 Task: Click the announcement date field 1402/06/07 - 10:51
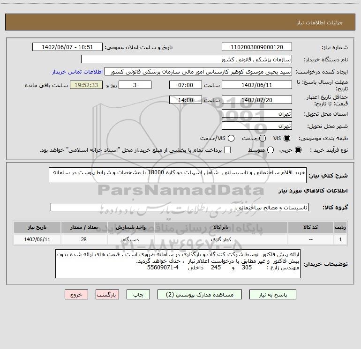(67, 47)
